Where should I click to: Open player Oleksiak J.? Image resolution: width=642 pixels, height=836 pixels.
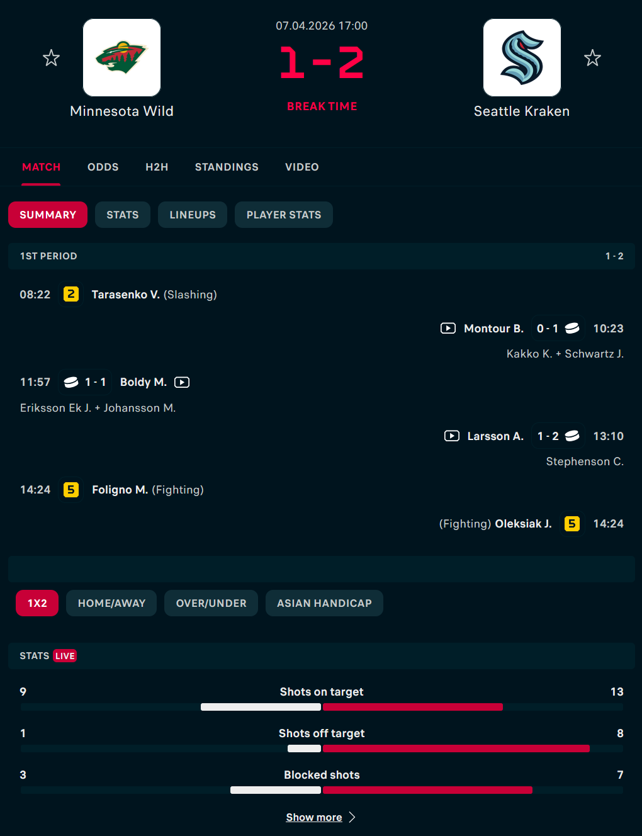pos(523,524)
